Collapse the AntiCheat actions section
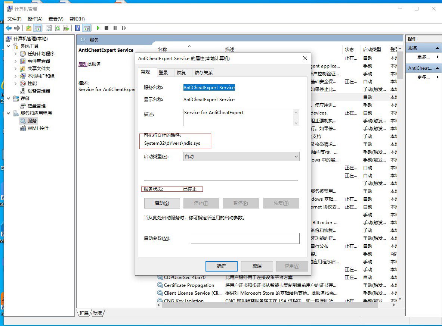 click(437, 68)
